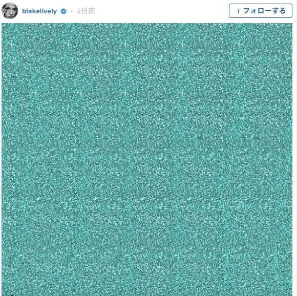
Task: Select the verified tick next to the username
Action: coord(63,11)
